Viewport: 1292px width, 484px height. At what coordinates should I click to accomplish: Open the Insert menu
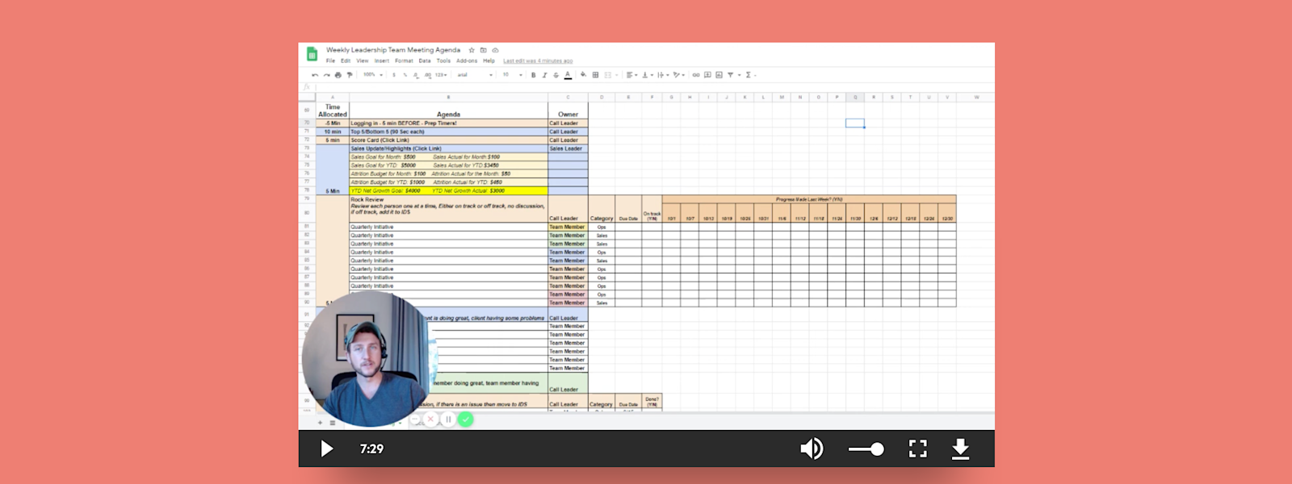[x=382, y=60]
